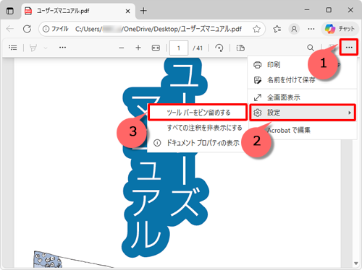Add this page to favorites star

pos(256,29)
